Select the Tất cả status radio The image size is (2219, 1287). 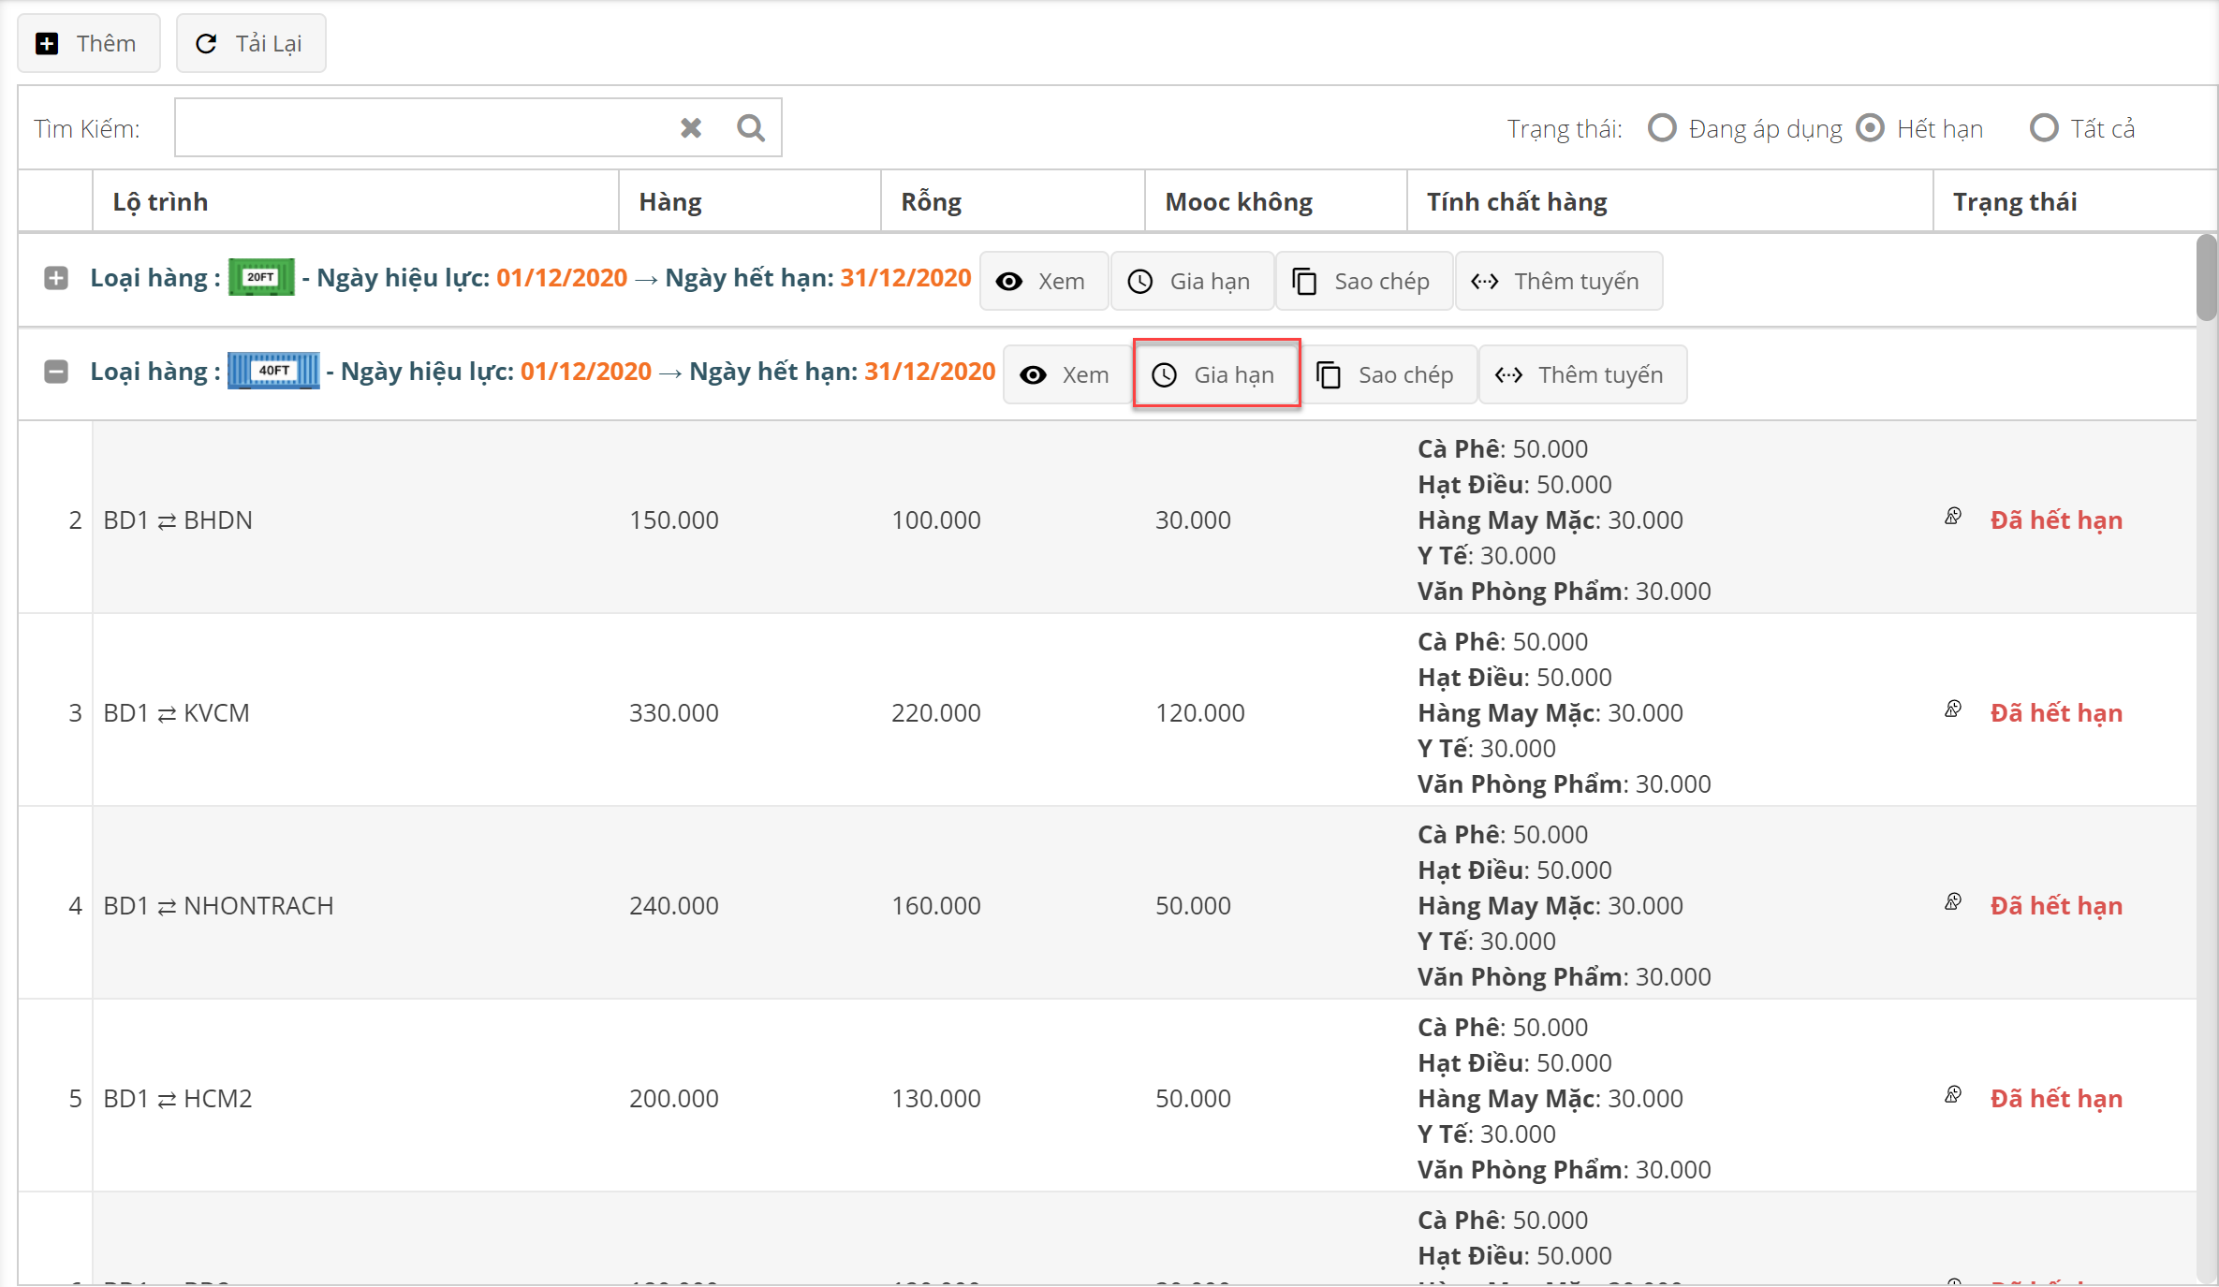(x=2044, y=128)
